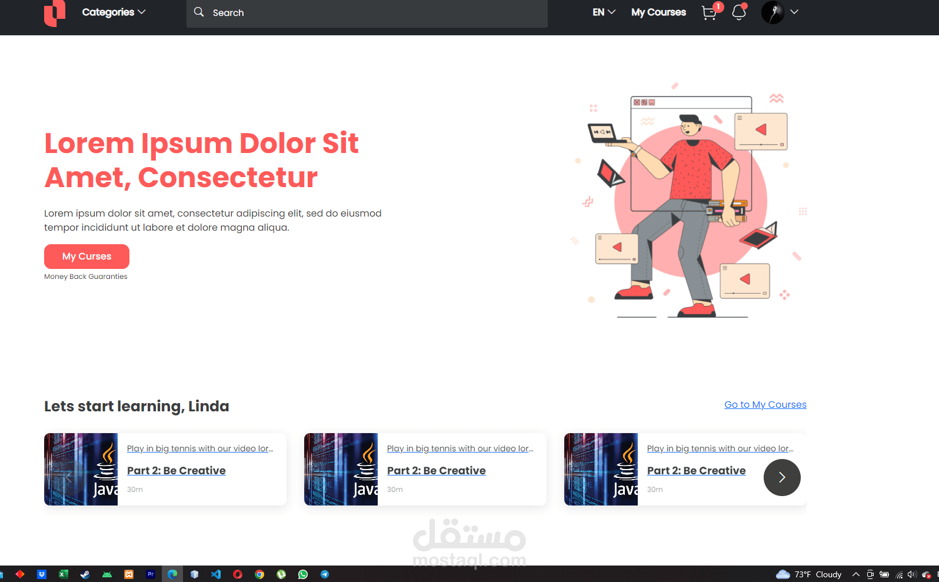Screen dimensions: 939x582
Task: Click the user profile avatar
Action: coord(772,12)
